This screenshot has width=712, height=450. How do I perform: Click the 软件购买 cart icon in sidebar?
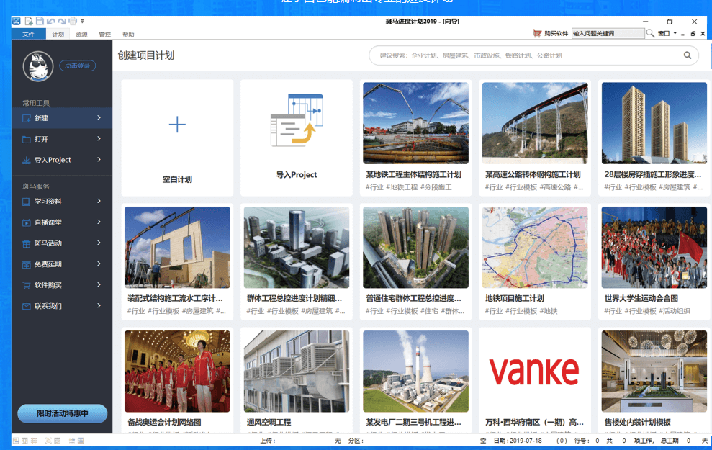(x=27, y=285)
